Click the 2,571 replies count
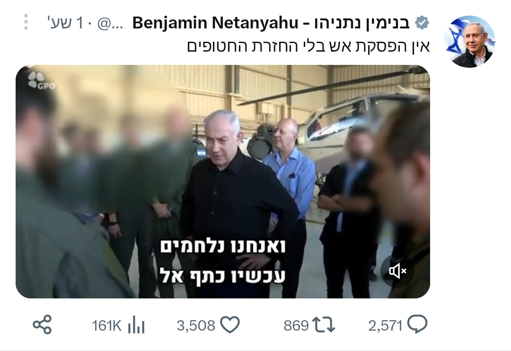Image resolution: width=511 pixels, height=351 pixels. [x=385, y=325]
